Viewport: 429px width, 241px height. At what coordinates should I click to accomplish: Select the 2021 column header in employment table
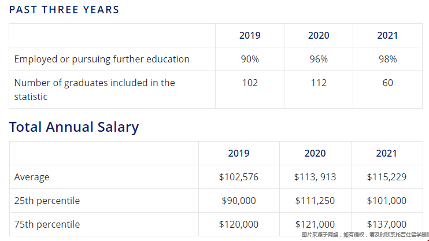387,35
